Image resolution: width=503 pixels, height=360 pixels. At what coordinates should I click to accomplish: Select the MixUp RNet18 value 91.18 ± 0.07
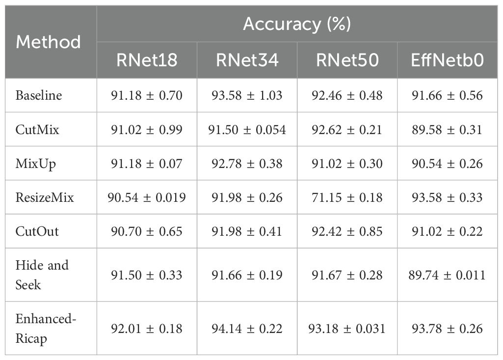click(x=146, y=163)
